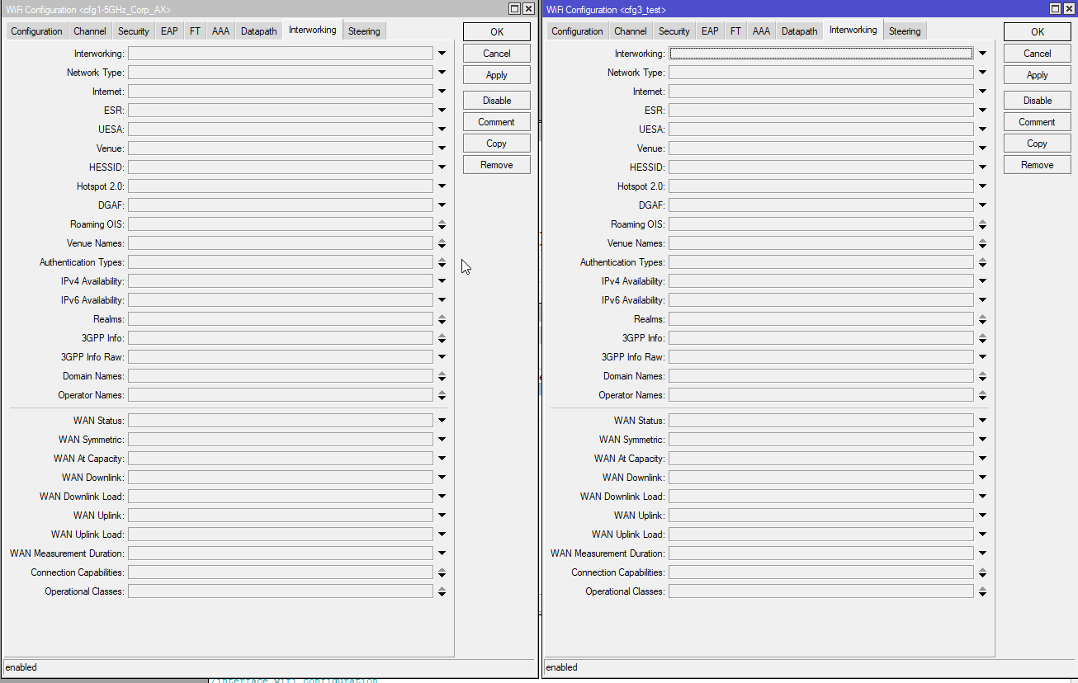Focus WAN Uplink field in cfg1-5GHz_Corp_AX window
The height and width of the screenshot is (683, 1078).
point(281,516)
